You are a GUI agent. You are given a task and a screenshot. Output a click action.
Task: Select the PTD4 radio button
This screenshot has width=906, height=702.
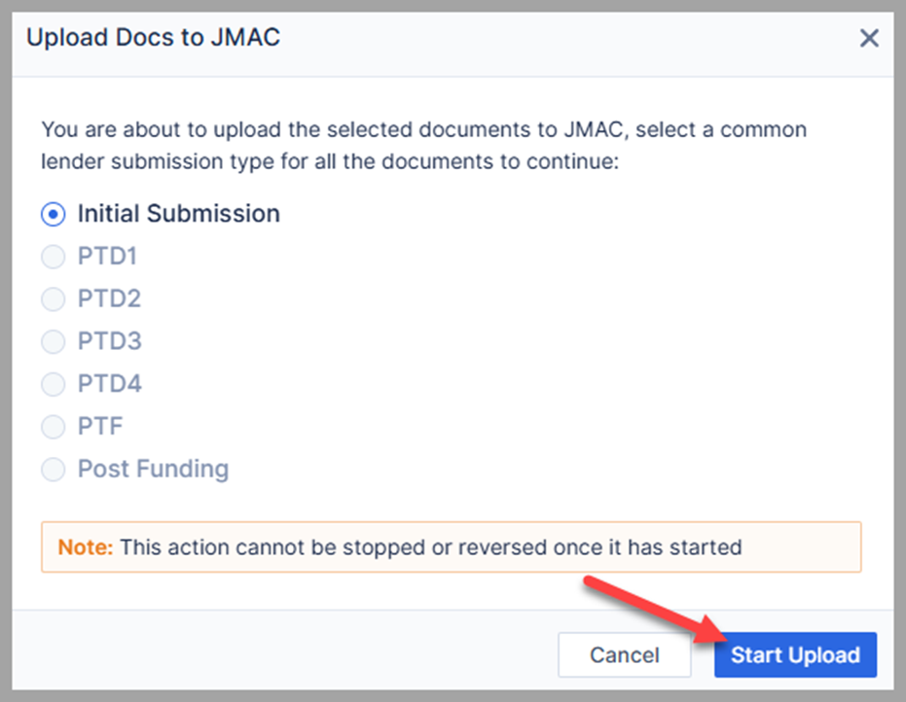click(x=53, y=384)
